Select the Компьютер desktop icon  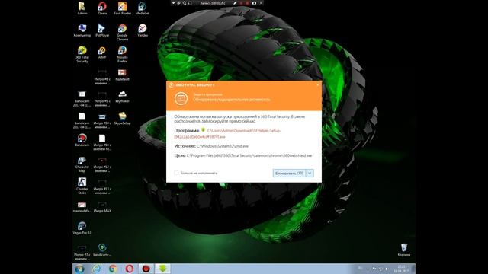(82, 30)
